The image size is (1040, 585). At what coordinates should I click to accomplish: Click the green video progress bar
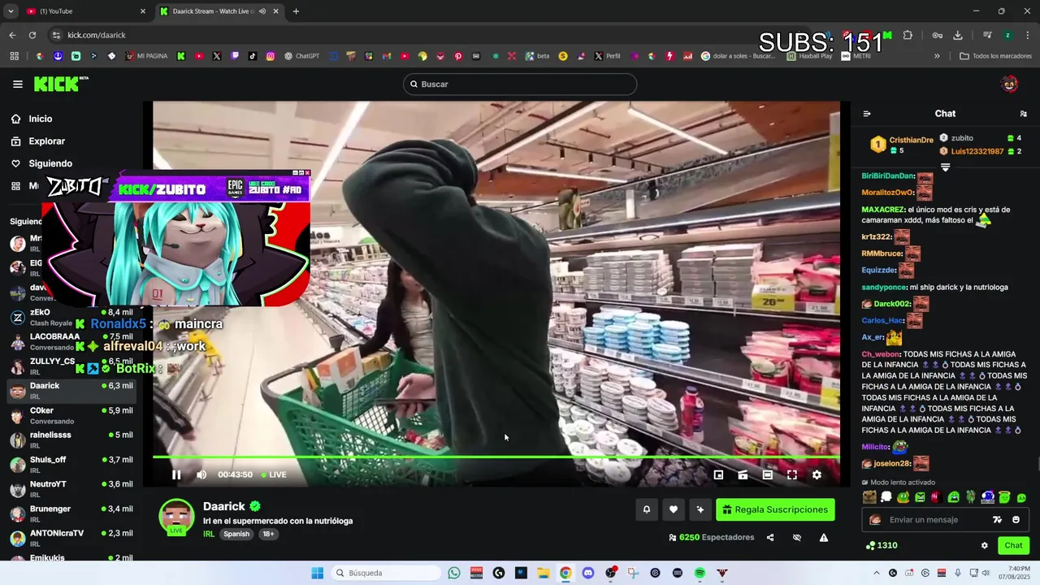coord(496,457)
